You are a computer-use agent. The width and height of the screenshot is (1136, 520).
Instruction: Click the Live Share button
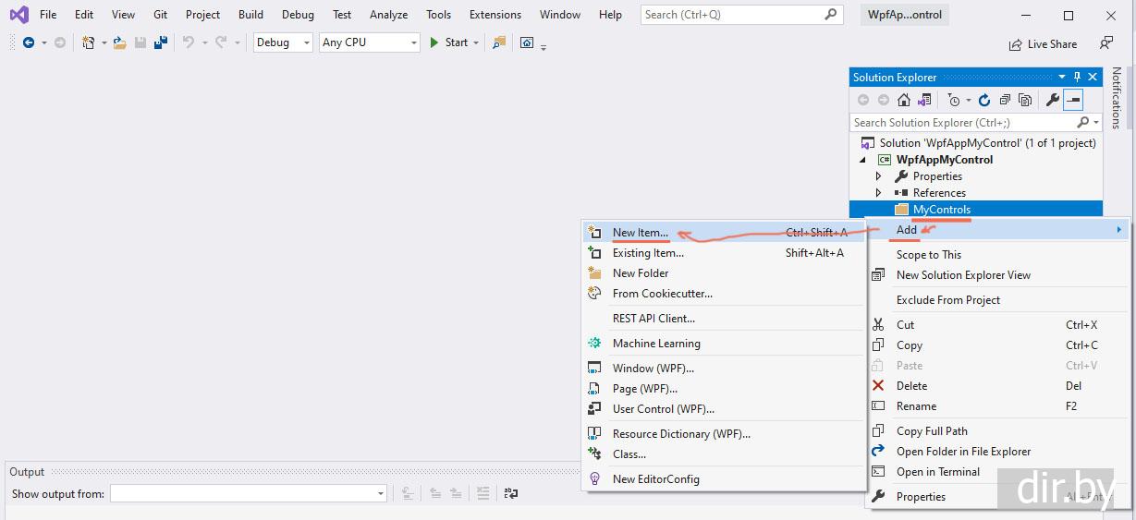(1043, 43)
